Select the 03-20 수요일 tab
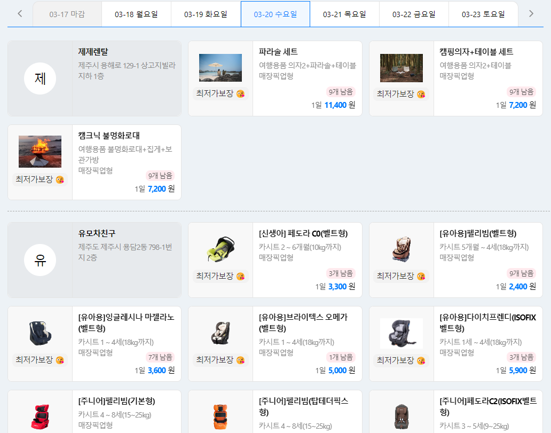 pos(275,14)
